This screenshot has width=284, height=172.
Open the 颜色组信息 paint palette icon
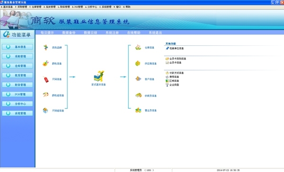pos(45,95)
